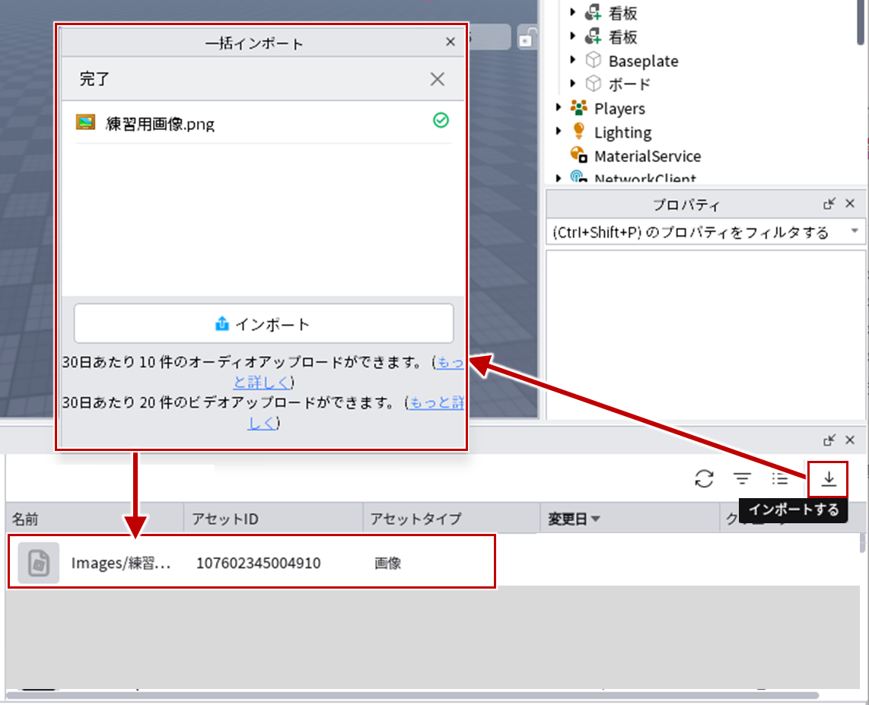Sort by 名前 column header
Screen dimensions: 869x705
[x=95, y=519]
